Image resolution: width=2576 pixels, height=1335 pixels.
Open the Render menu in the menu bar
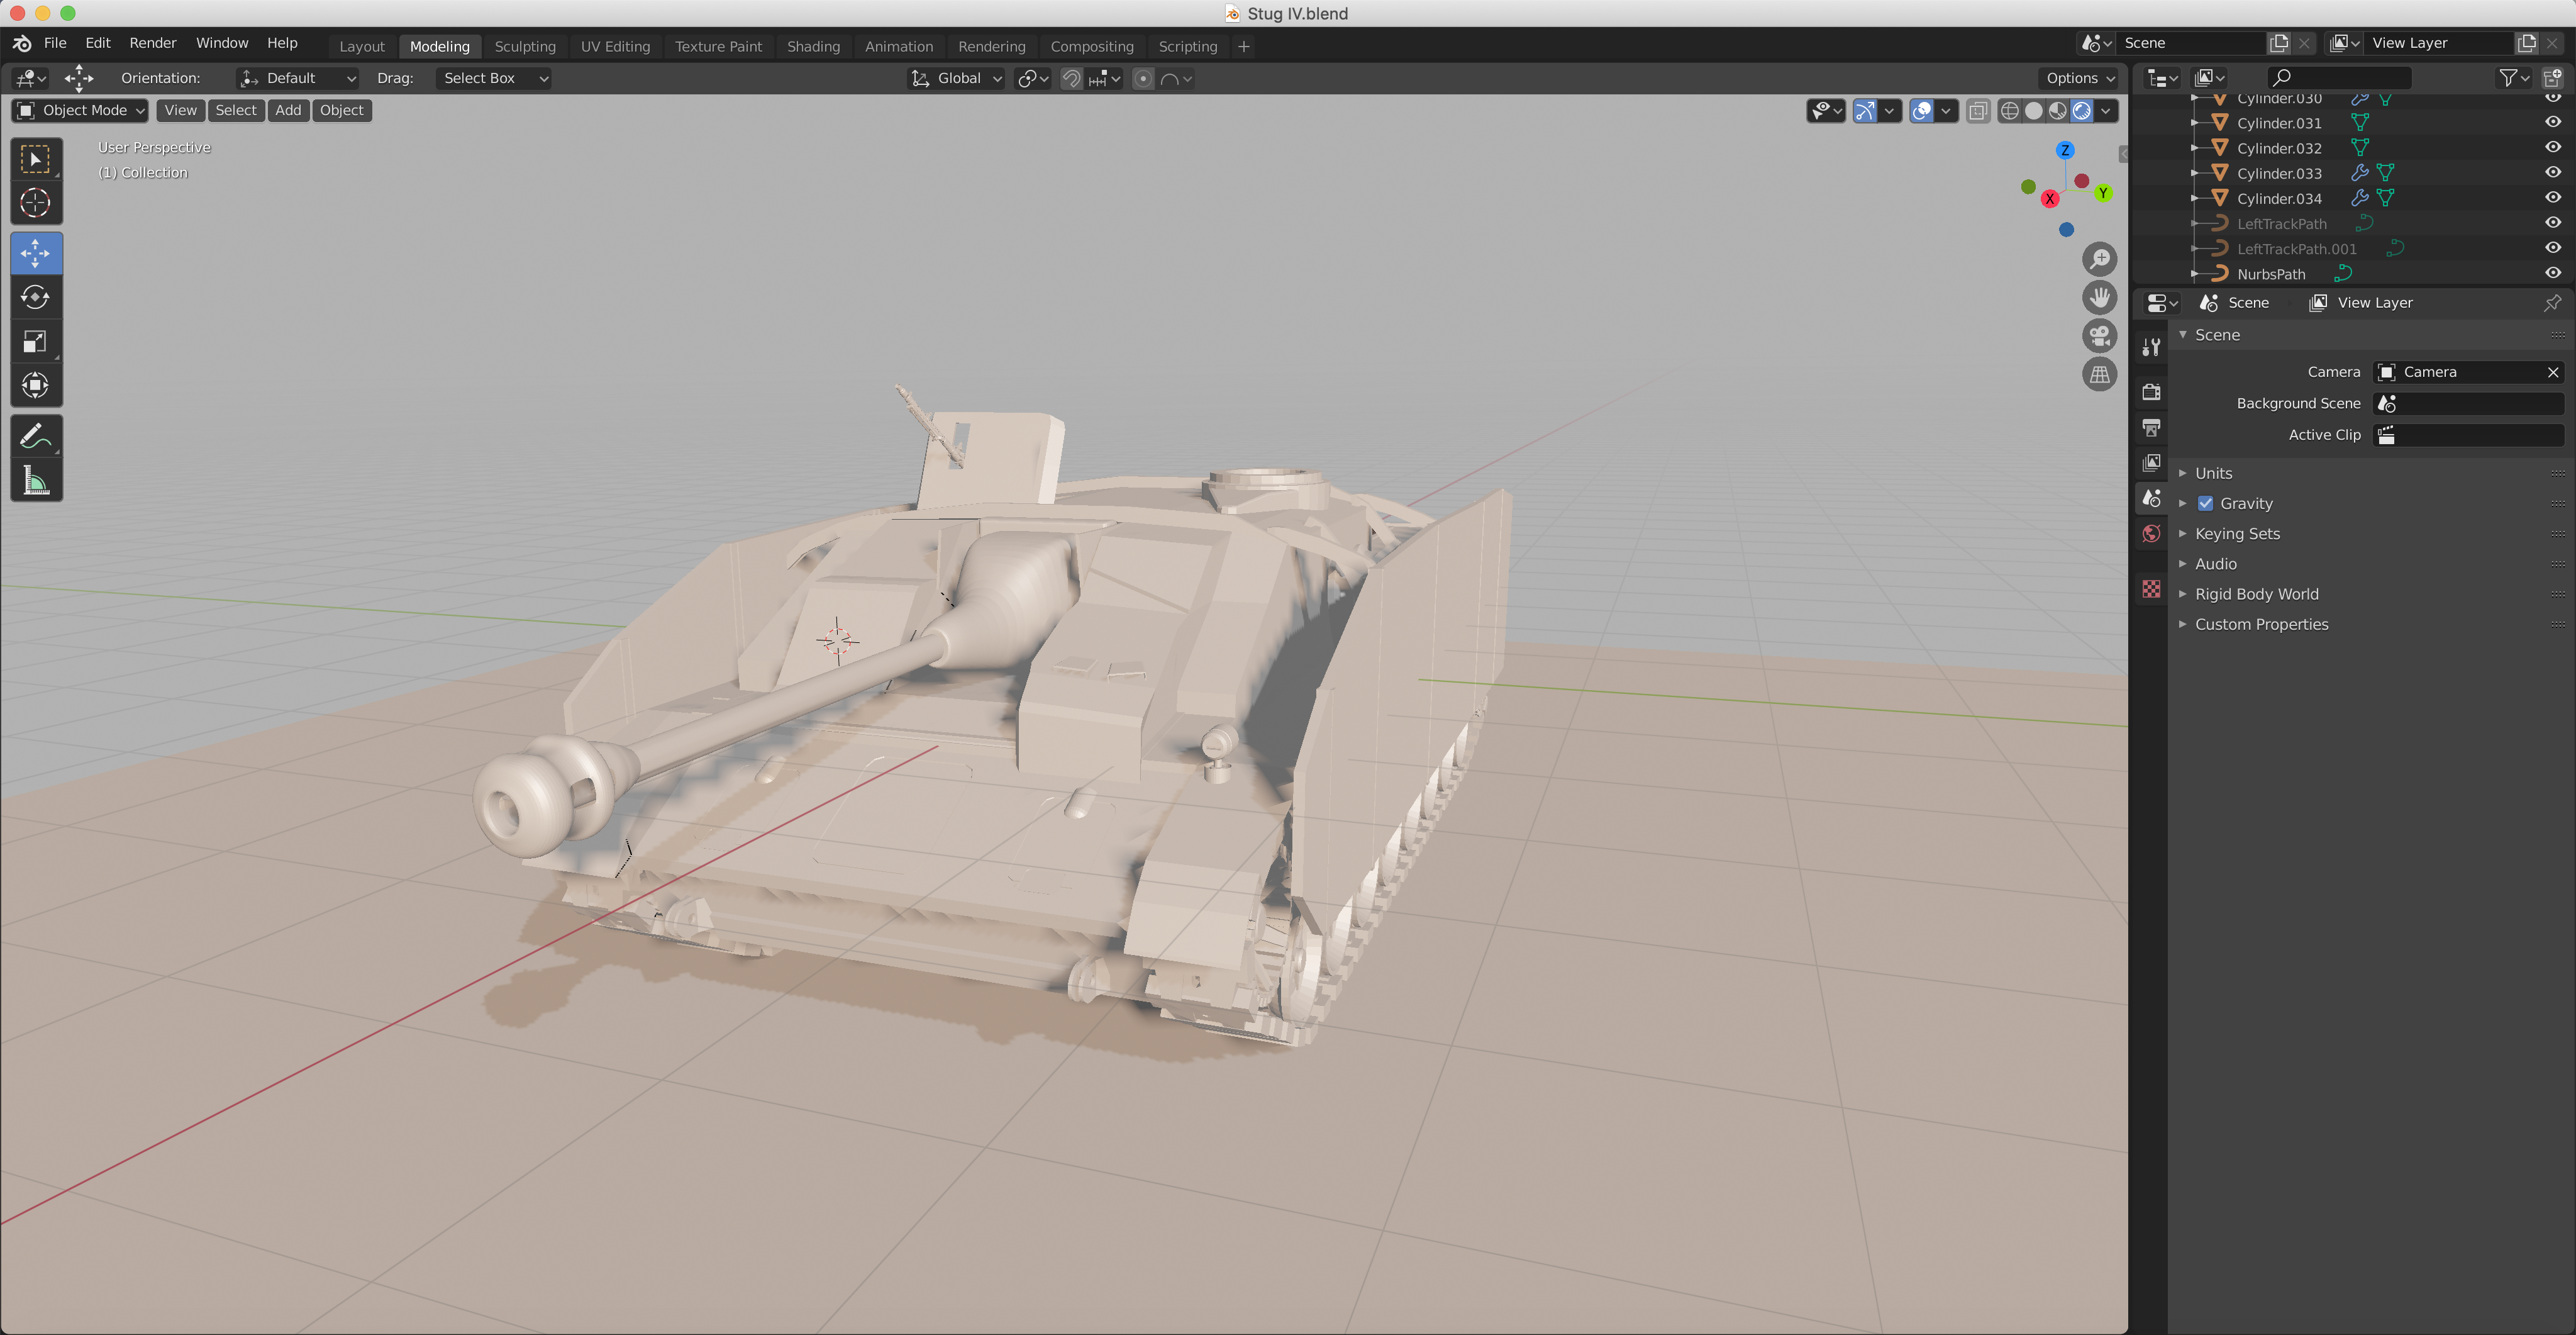pyautogui.click(x=152, y=43)
